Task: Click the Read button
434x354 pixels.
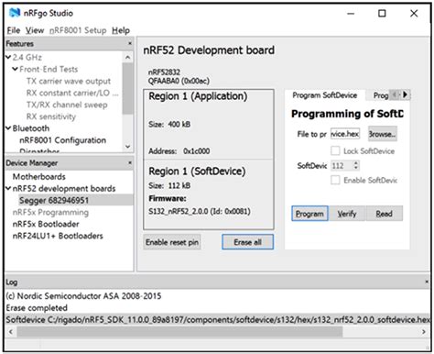Action: coord(384,214)
